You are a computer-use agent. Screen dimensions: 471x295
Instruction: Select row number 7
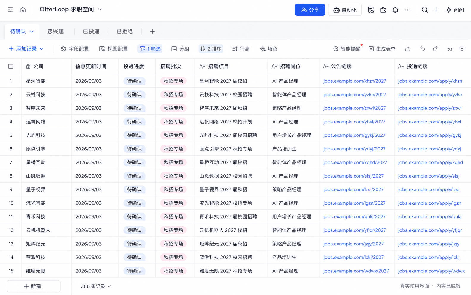pos(11,162)
